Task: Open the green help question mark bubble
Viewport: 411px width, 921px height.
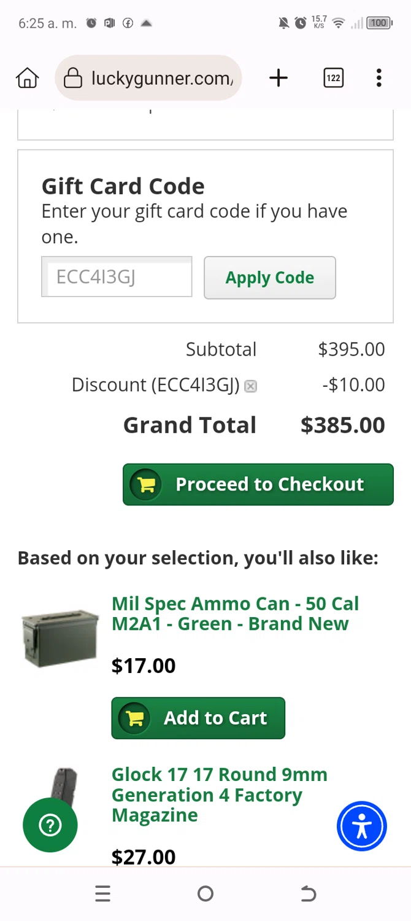Action: pos(50,825)
